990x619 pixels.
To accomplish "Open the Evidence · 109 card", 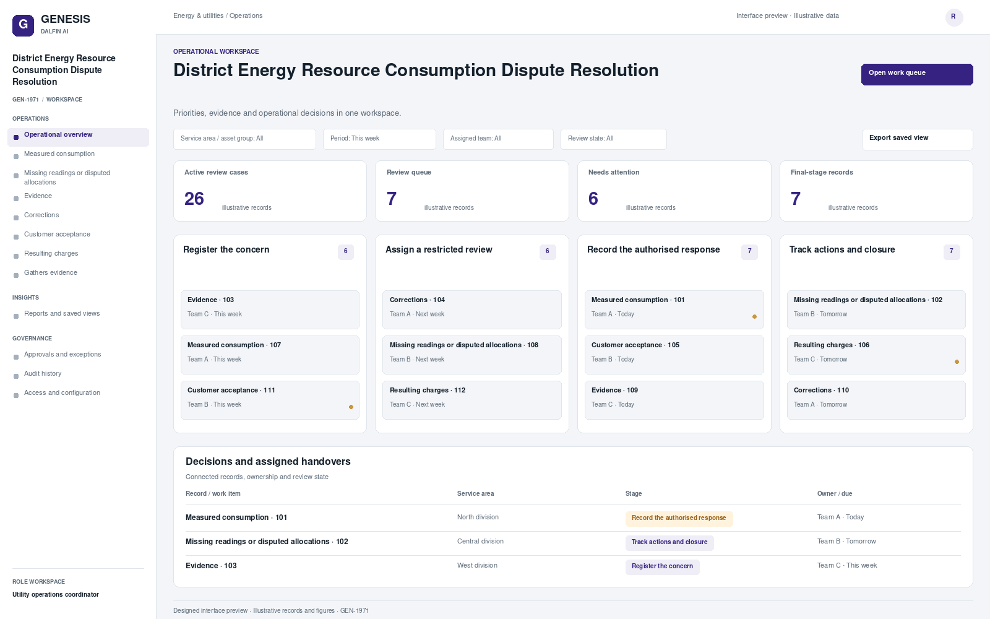I will tap(674, 400).
